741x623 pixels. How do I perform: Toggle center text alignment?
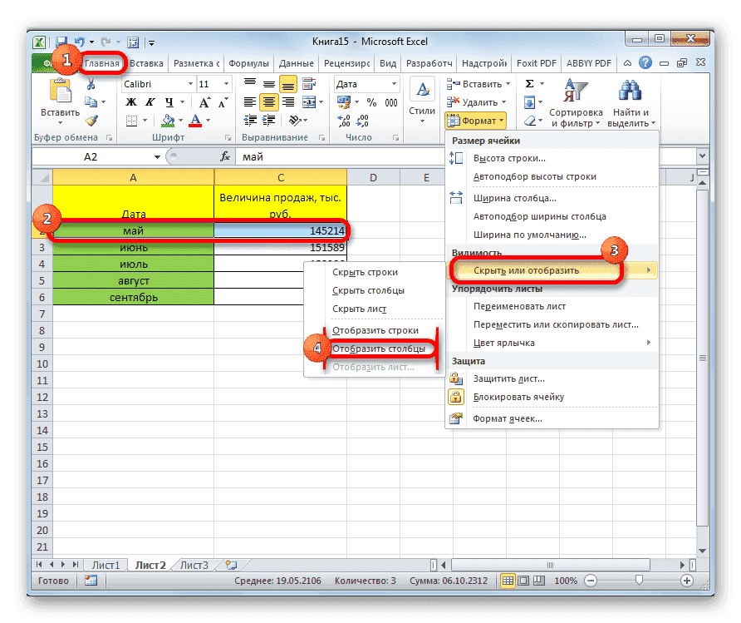(x=267, y=101)
